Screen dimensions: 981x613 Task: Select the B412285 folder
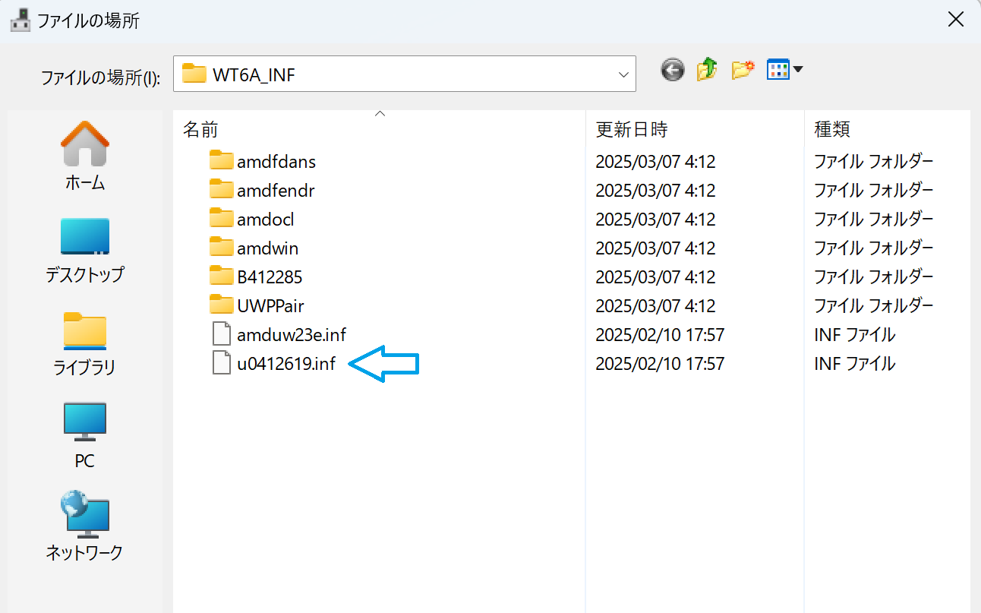point(269,277)
